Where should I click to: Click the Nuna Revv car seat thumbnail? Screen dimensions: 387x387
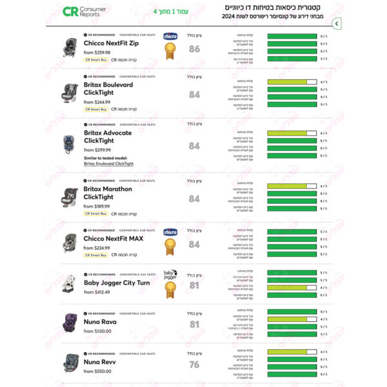pos(71,363)
